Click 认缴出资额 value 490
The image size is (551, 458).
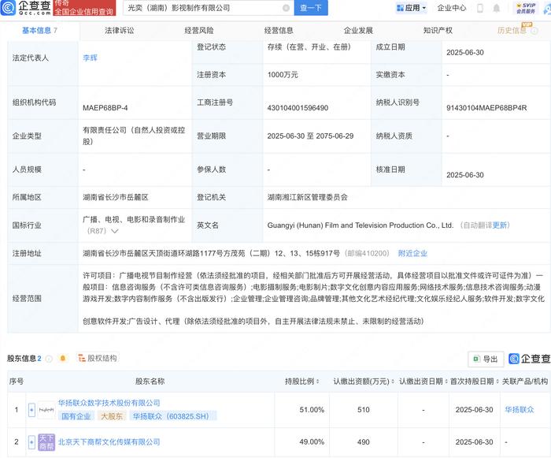point(364,442)
